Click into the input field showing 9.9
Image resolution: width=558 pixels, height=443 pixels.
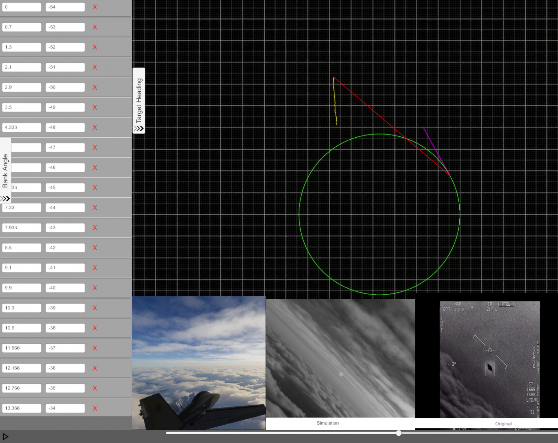point(21,288)
